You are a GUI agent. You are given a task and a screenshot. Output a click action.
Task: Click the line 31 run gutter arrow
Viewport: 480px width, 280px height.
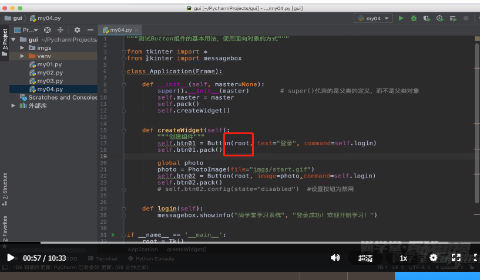113,235
